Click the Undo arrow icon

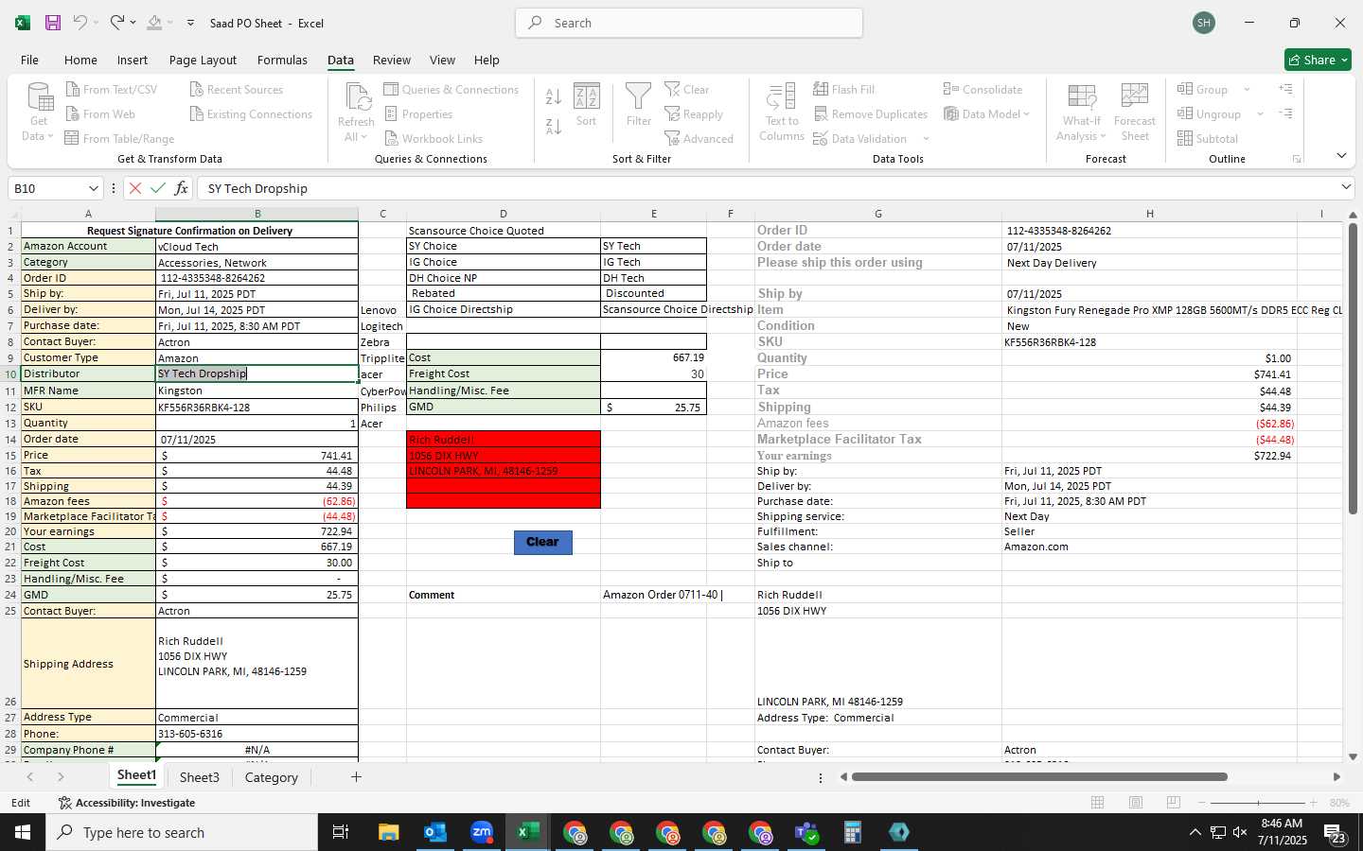click(x=80, y=23)
